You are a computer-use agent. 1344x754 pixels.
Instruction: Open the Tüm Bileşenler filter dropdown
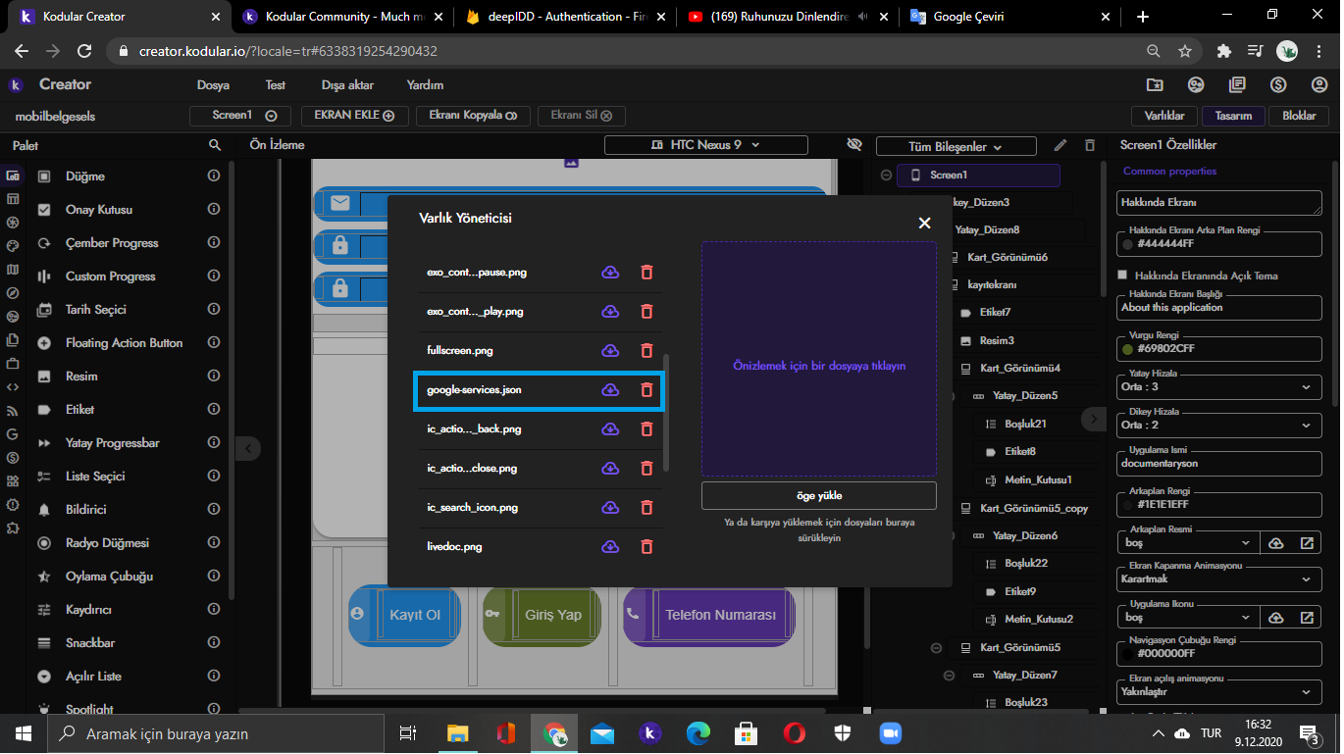[956, 145]
